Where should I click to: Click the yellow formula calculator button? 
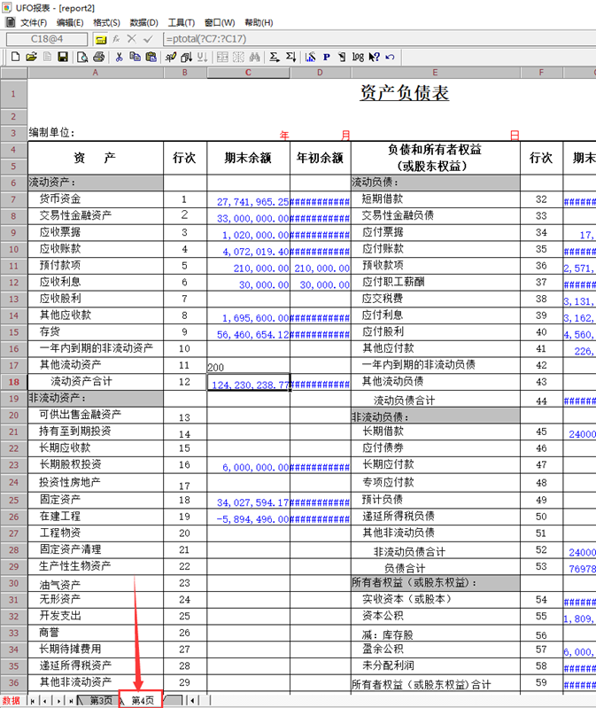[x=101, y=39]
